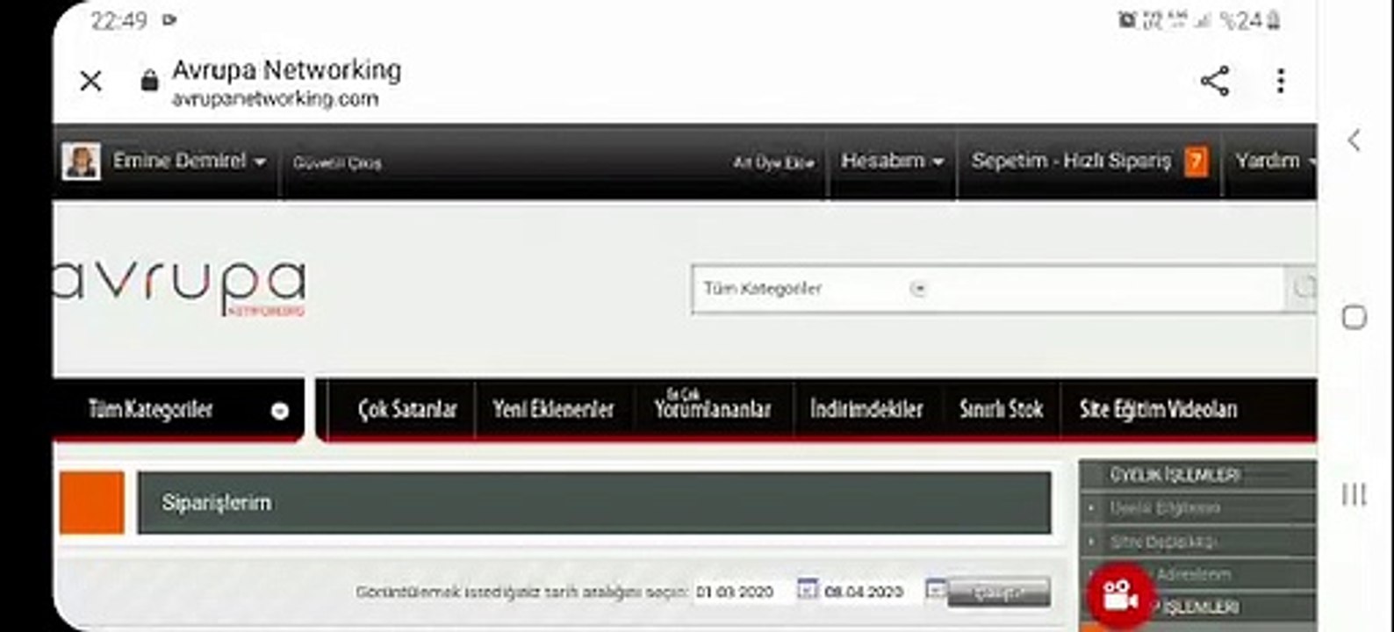Tap Emine Demirel profile avatar
The height and width of the screenshot is (632, 1394).
81,162
